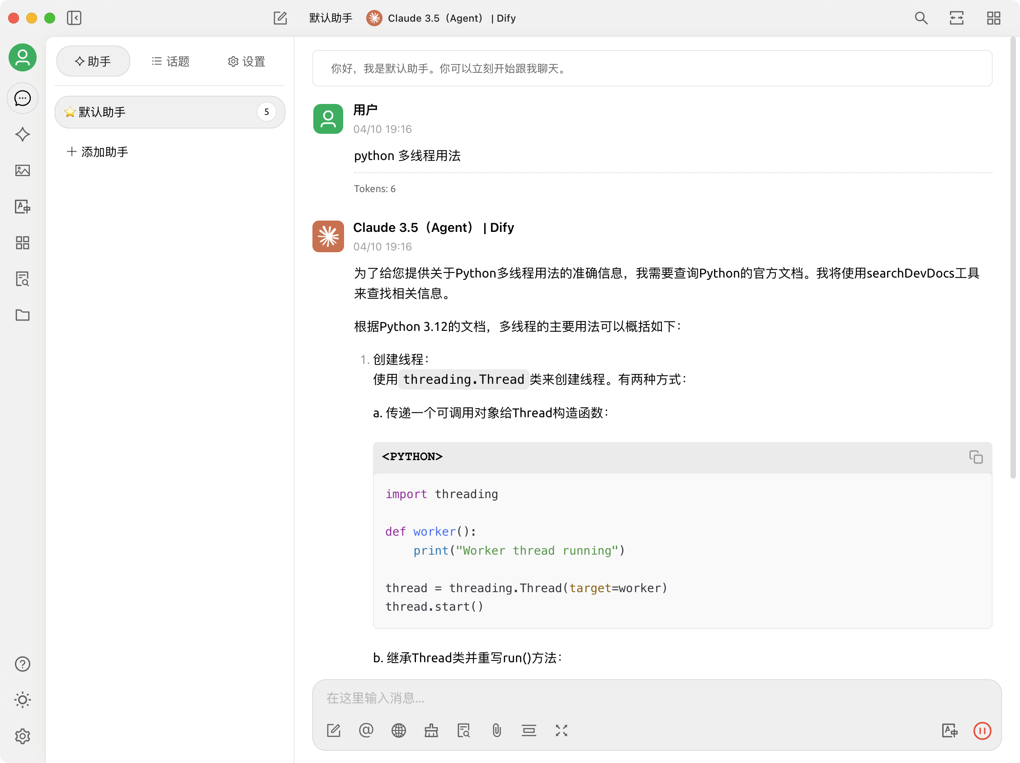The height and width of the screenshot is (763, 1020).
Task: Expand the message input to fullscreen
Action: coord(561,731)
